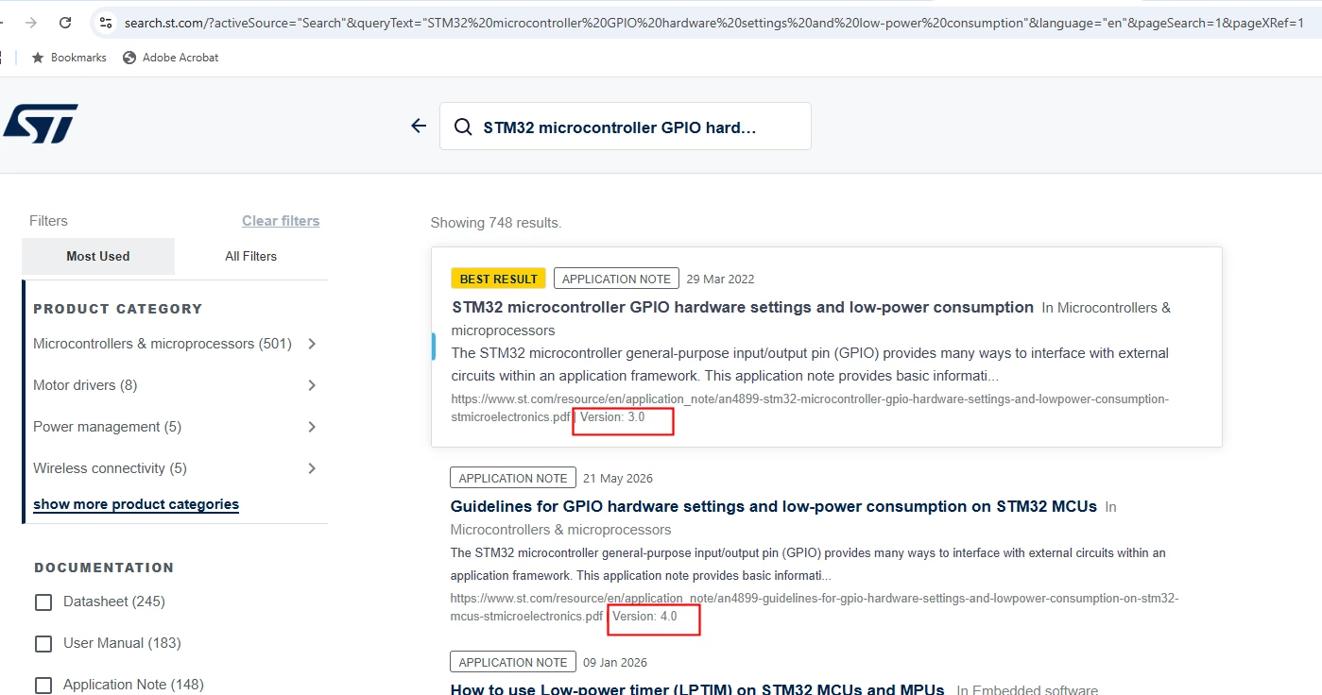Click the back arrow beside search box
Image resolution: width=1322 pixels, height=695 pixels.
click(x=419, y=126)
